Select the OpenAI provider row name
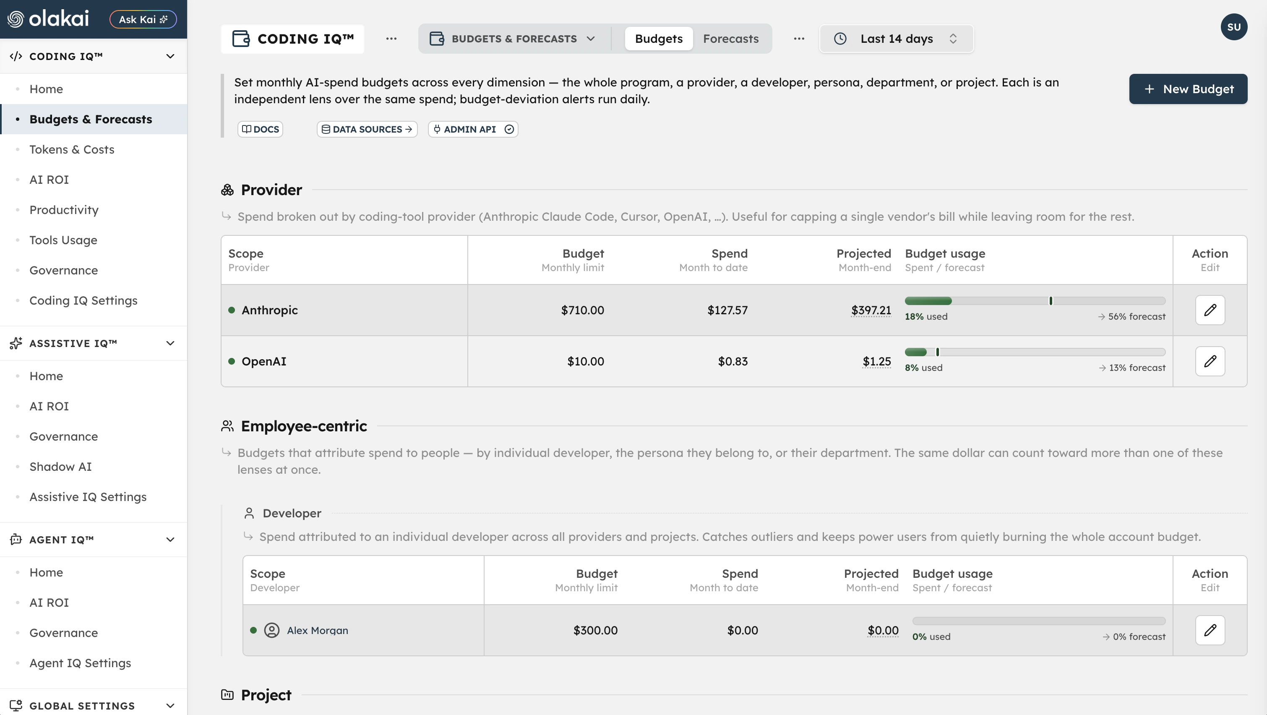Viewport: 1267px width, 715px height. coord(263,361)
